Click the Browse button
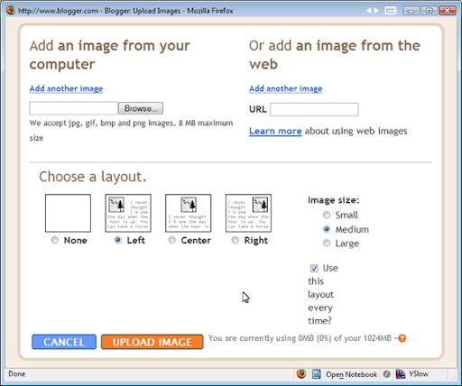The width and height of the screenshot is (462, 386). [x=141, y=108]
